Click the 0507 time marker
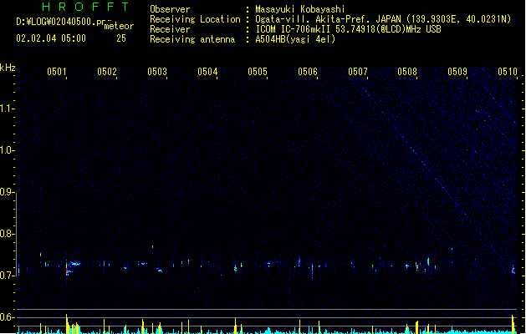This screenshot has height=334, width=526. pos(358,72)
